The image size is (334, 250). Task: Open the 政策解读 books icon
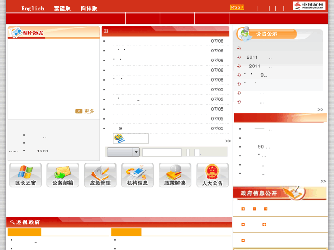175,175
